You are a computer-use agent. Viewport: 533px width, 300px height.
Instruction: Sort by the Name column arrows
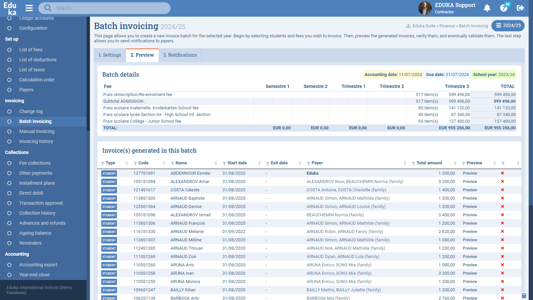point(216,163)
